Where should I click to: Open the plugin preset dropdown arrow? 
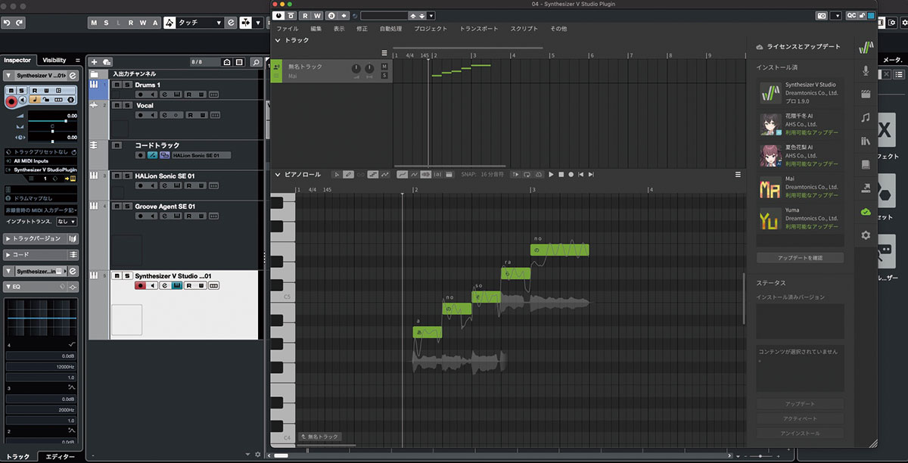tap(431, 15)
